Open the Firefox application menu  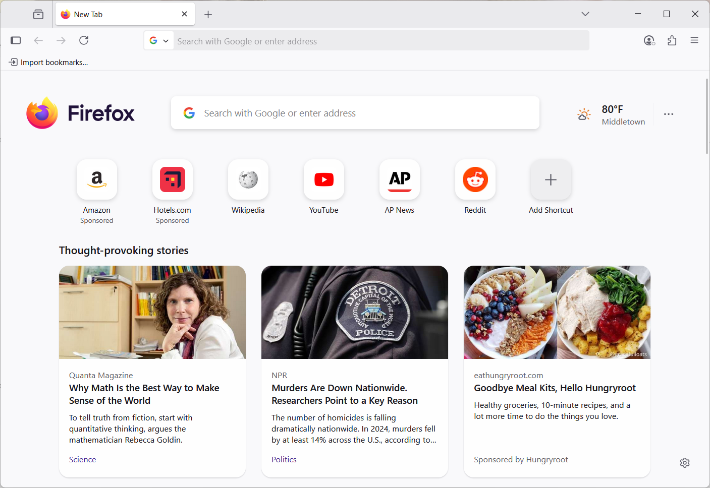694,40
